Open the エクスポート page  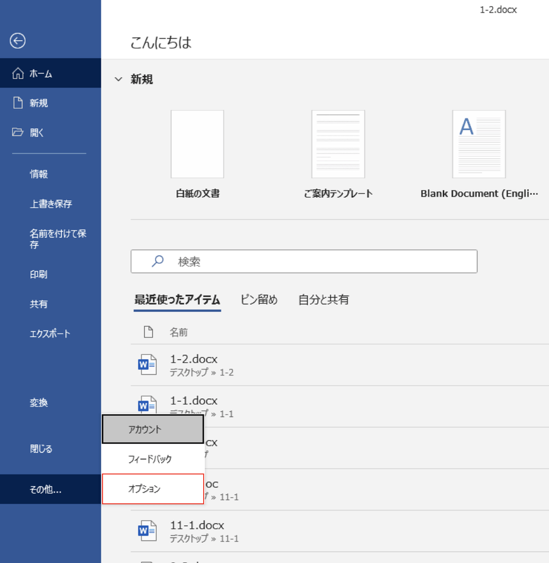(51, 333)
